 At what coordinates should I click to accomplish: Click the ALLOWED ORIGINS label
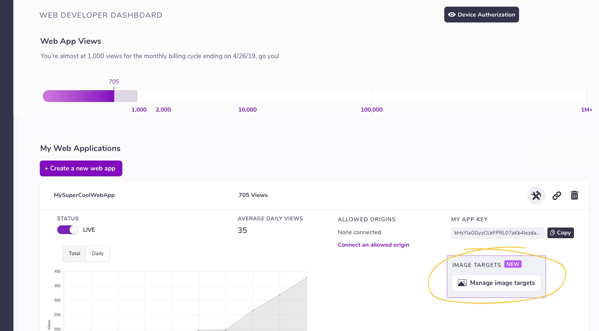pos(367,219)
